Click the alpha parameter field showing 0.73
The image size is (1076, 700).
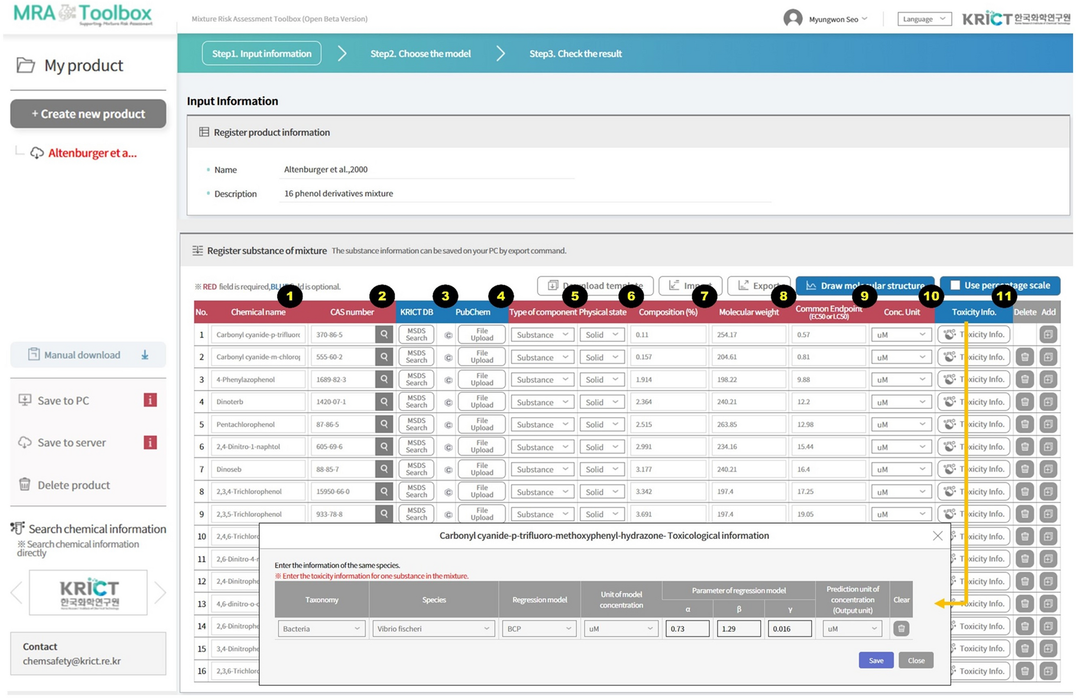click(687, 629)
